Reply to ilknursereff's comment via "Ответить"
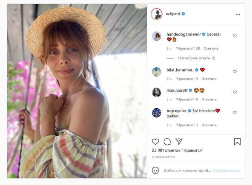The image size is (252, 185). tap(209, 99)
